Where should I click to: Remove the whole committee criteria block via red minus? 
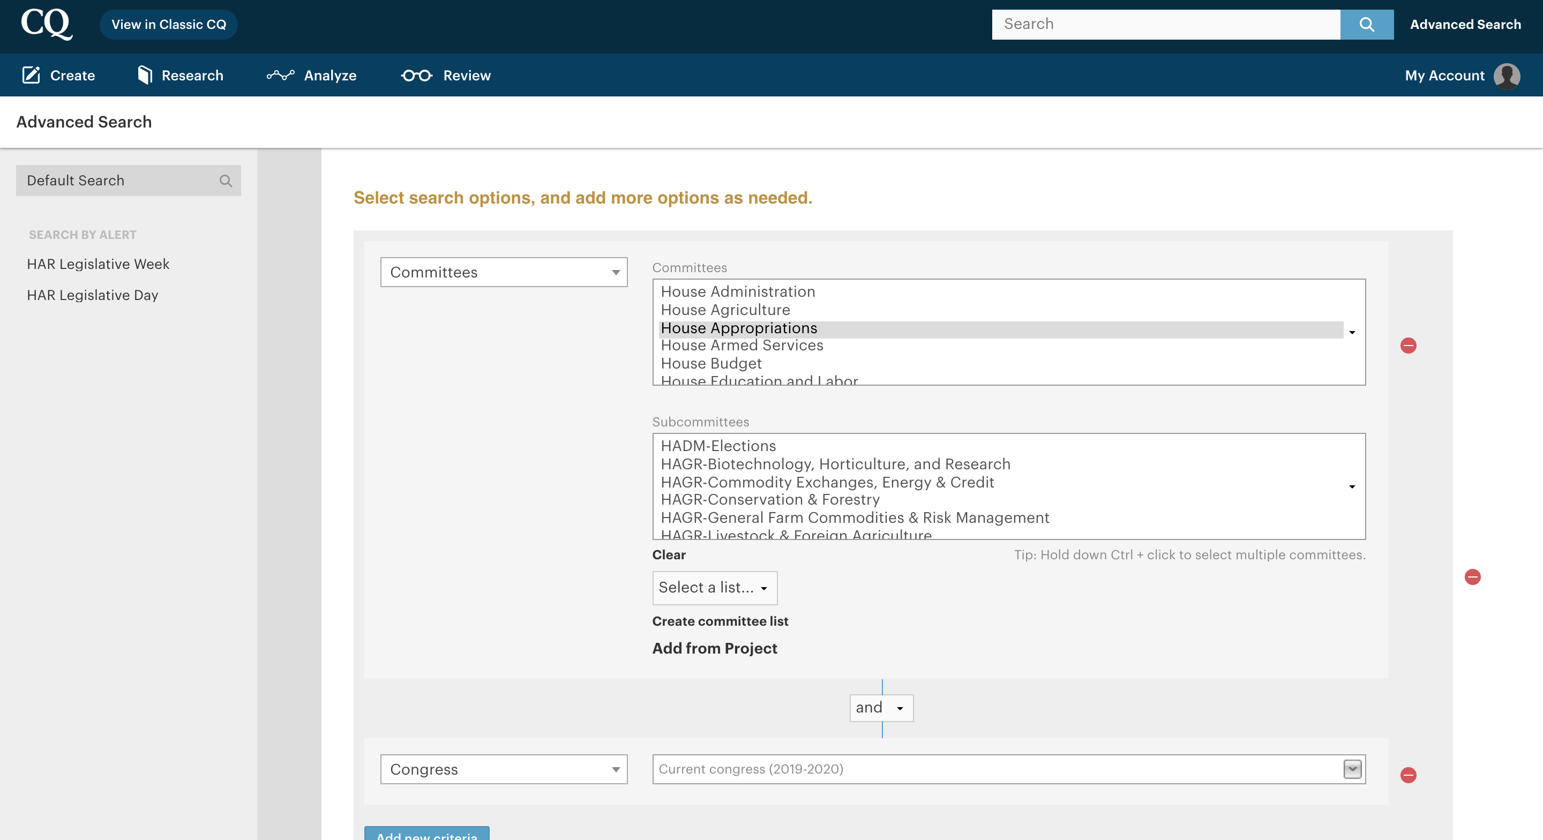(1472, 577)
